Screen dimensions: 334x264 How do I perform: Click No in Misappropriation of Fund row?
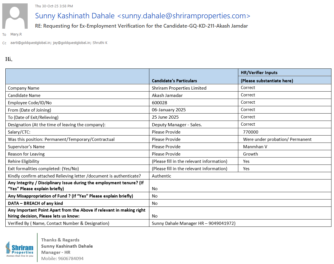(x=155, y=196)
